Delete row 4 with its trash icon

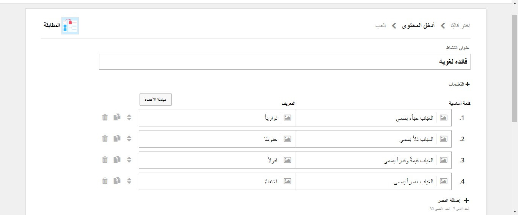pos(105,181)
